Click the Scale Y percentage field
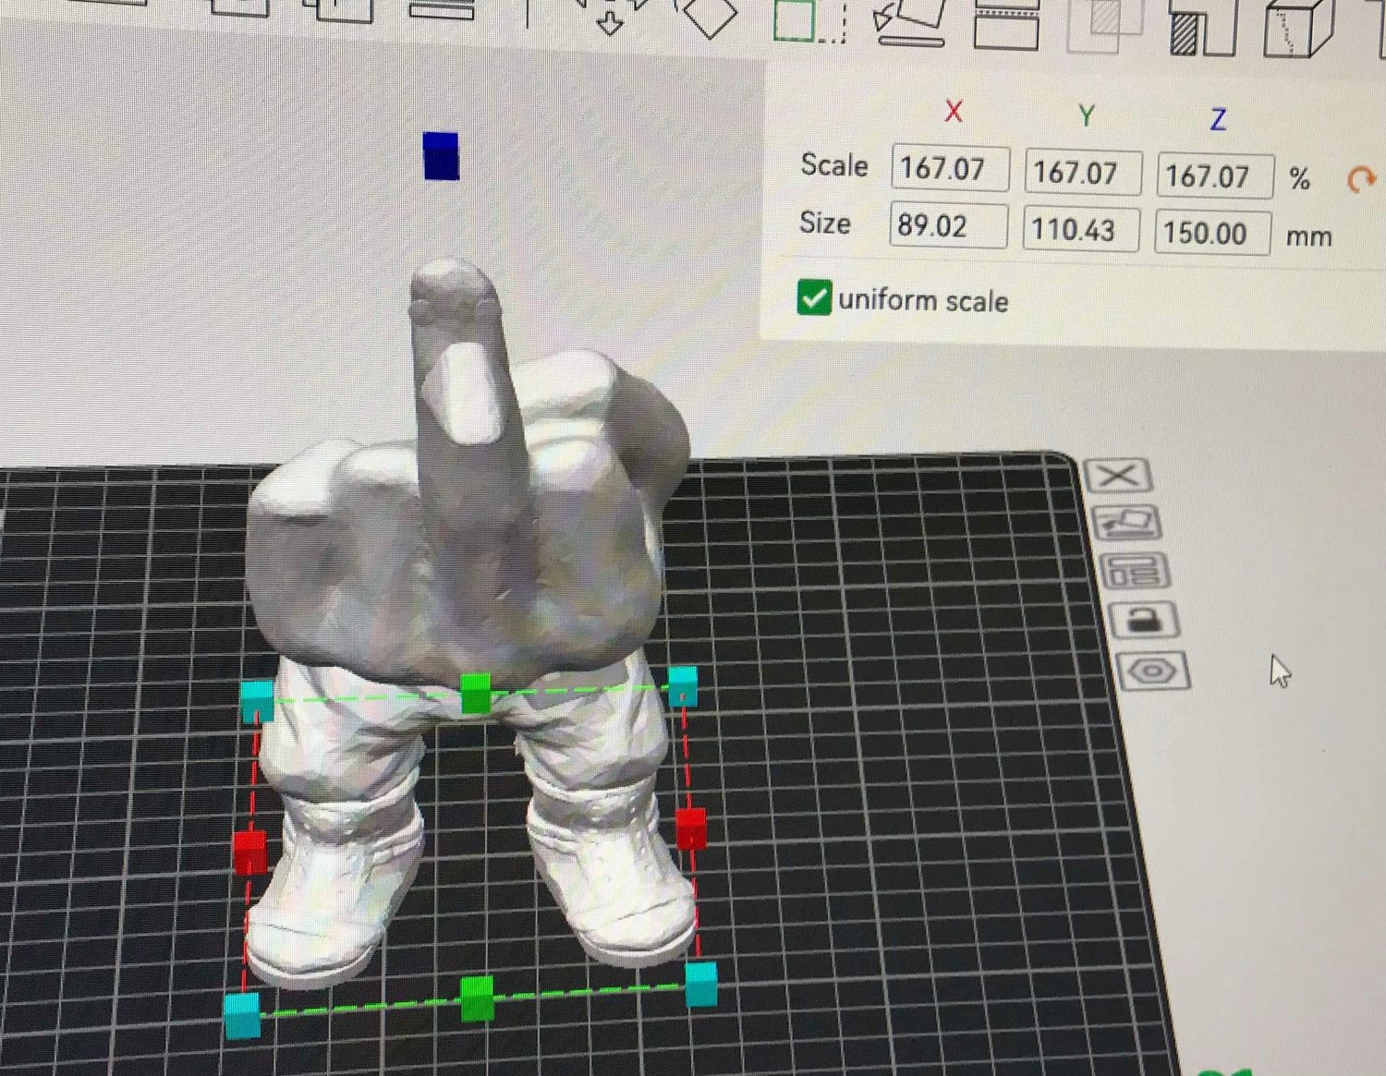 point(1083,173)
